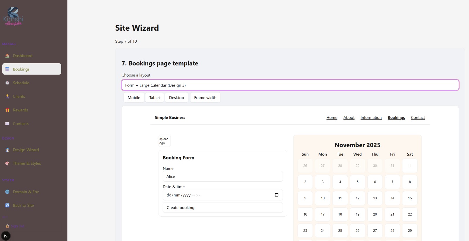Switch preview to Mobile
The width and height of the screenshot is (469, 241).
(x=134, y=98)
